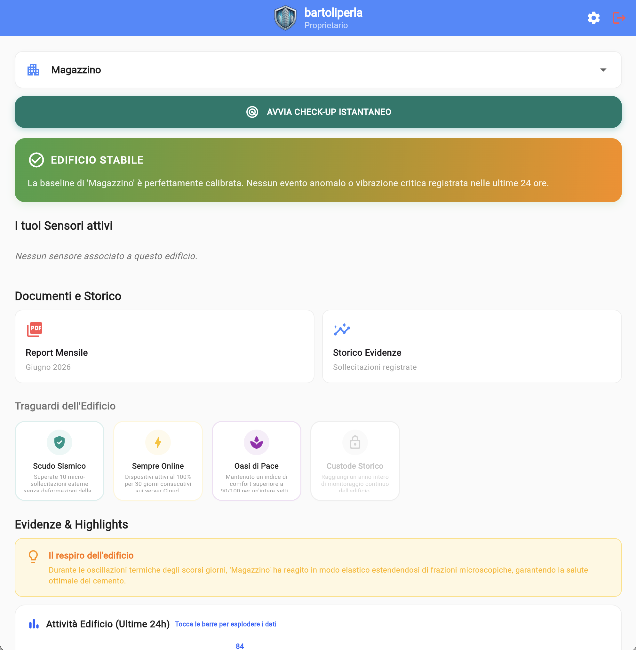Click the Scudo Sismico shield badge icon
The height and width of the screenshot is (650, 636).
(x=60, y=442)
